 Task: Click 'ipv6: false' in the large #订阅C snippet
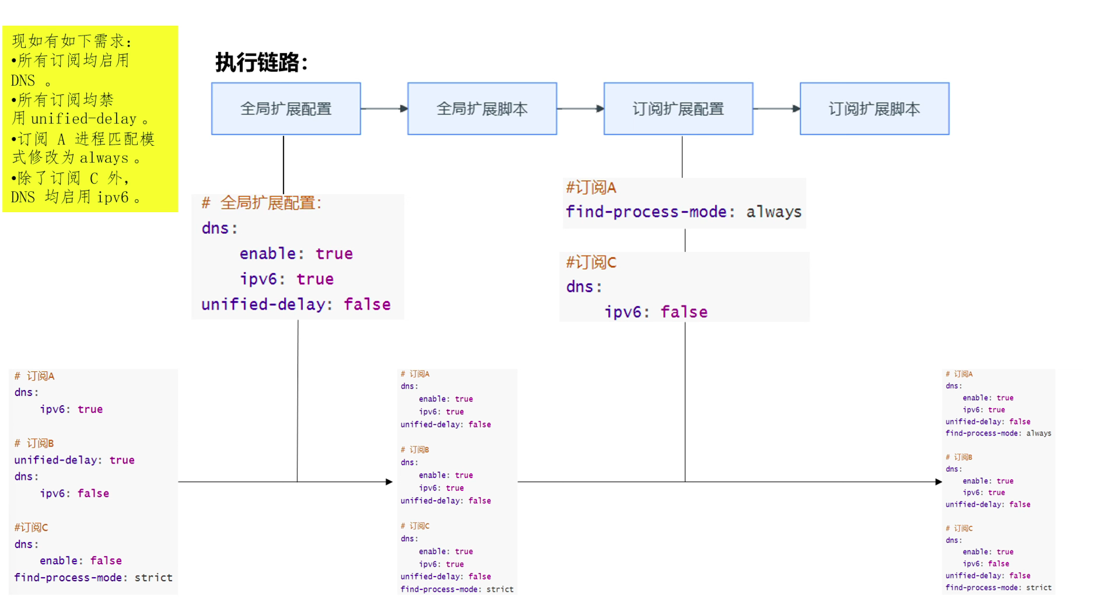pyautogui.click(x=656, y=312)
